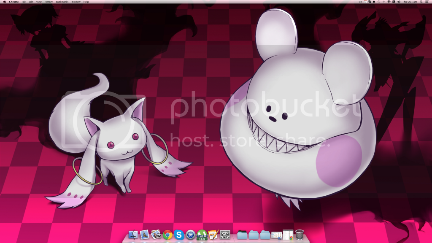Launch Pages from the Dock
Image resolution: width=432 pixels, height=243 pixels.
pyautogui.click(x=213, y=235)
